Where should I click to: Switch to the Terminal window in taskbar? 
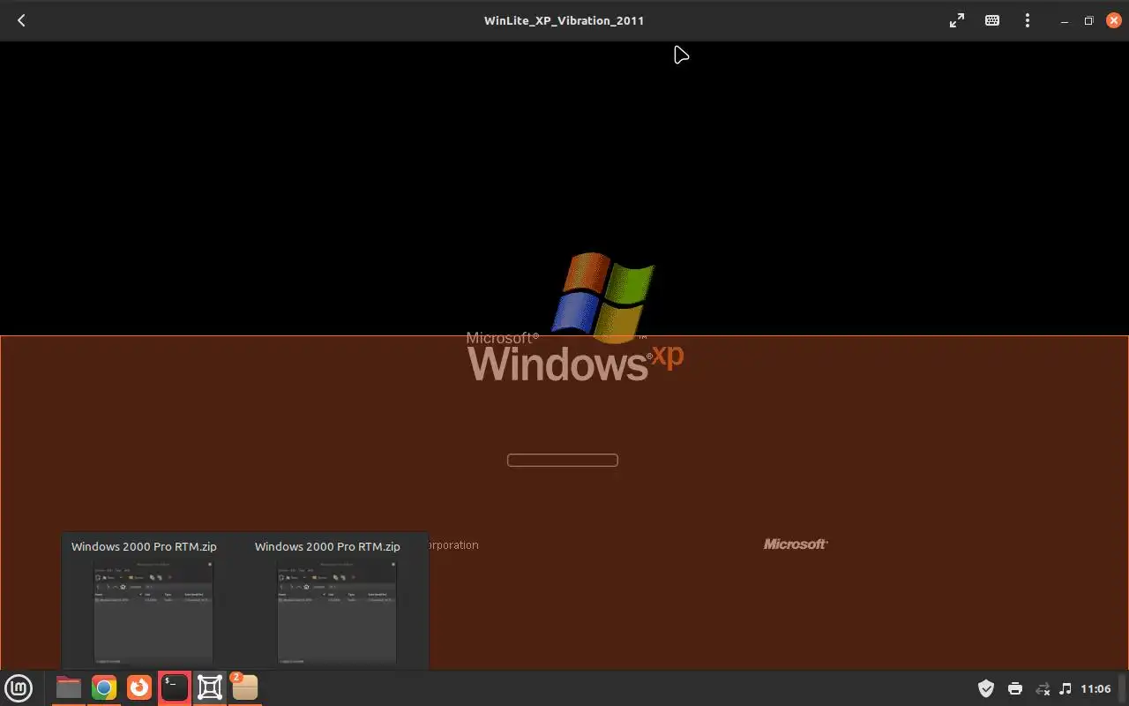pos(175,687)
